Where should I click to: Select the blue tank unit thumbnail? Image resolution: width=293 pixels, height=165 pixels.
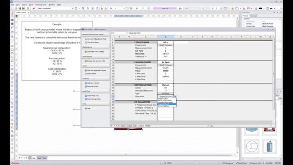(x=269, y=146)
